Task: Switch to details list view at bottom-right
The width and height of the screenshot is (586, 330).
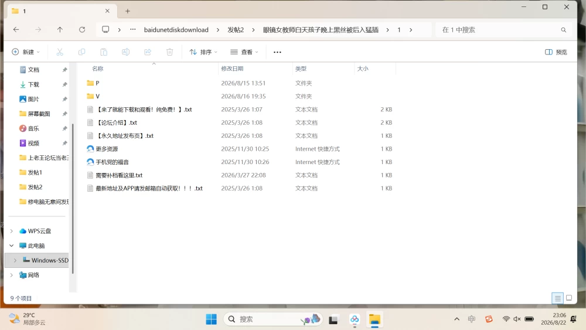Action: coord(557,298)
